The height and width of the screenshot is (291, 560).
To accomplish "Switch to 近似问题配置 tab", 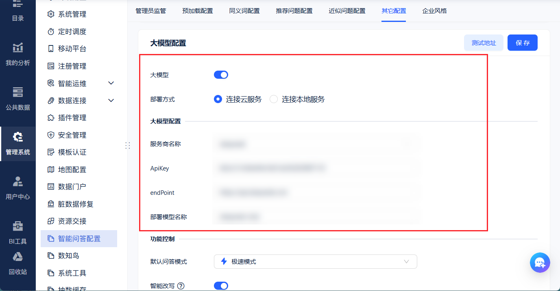I will (347, 11).
